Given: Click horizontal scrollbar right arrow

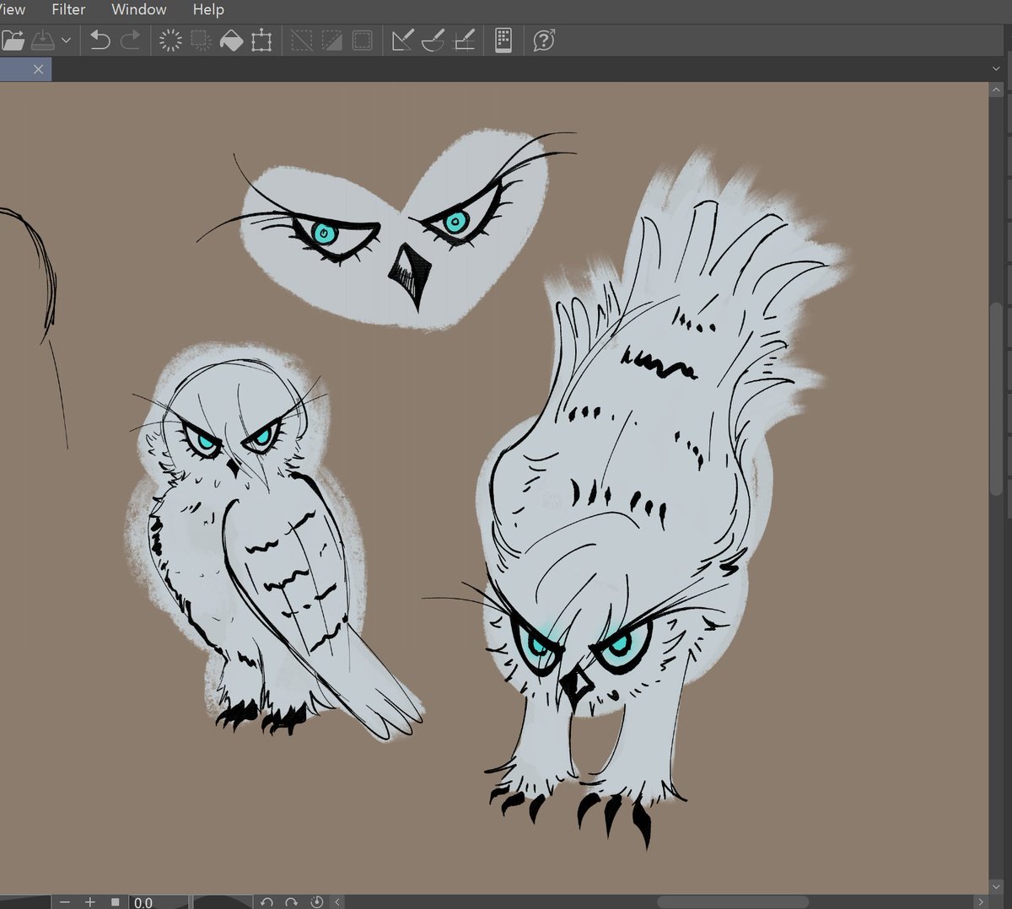Looking at the screenshot, I should [980, 902].
